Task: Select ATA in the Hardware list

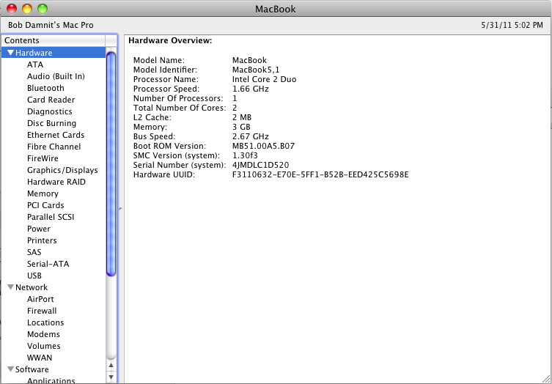Action: (x=35, y=64)
